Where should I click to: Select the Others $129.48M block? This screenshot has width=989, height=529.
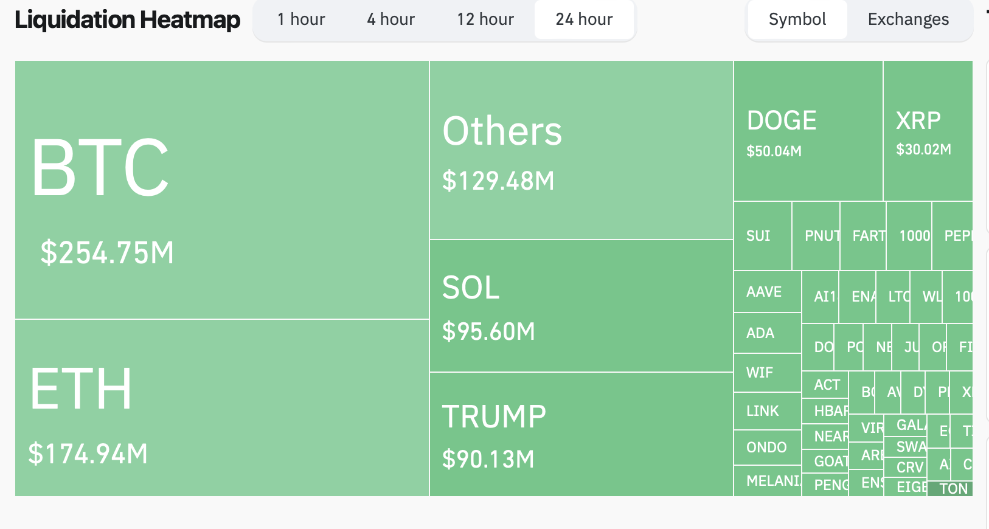click(581, 150)
